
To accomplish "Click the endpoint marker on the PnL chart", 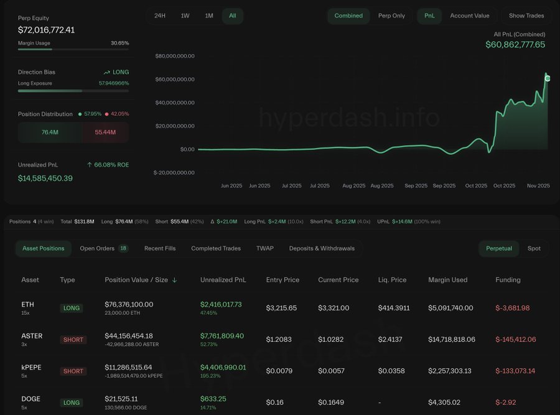I will pos(547,78).
